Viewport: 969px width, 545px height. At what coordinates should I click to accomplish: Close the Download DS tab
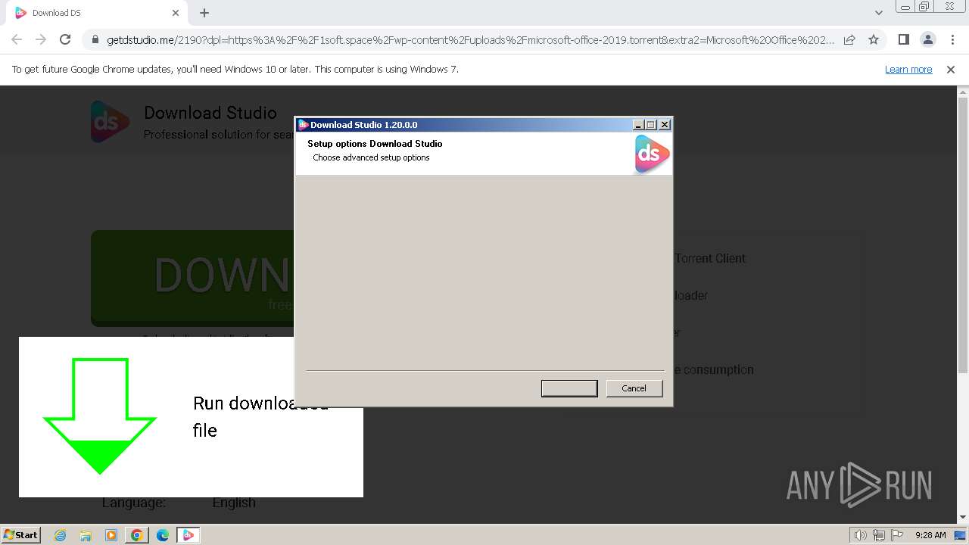176,13
